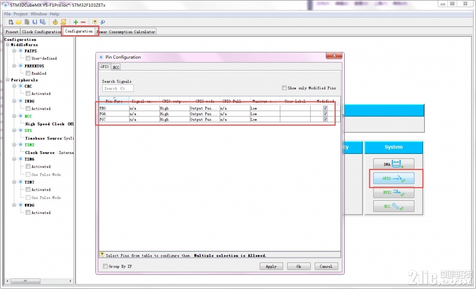This screenshot has width=476, height=289.
Task: Check the CRC Activated checkbox
Action: click(28, 93)
